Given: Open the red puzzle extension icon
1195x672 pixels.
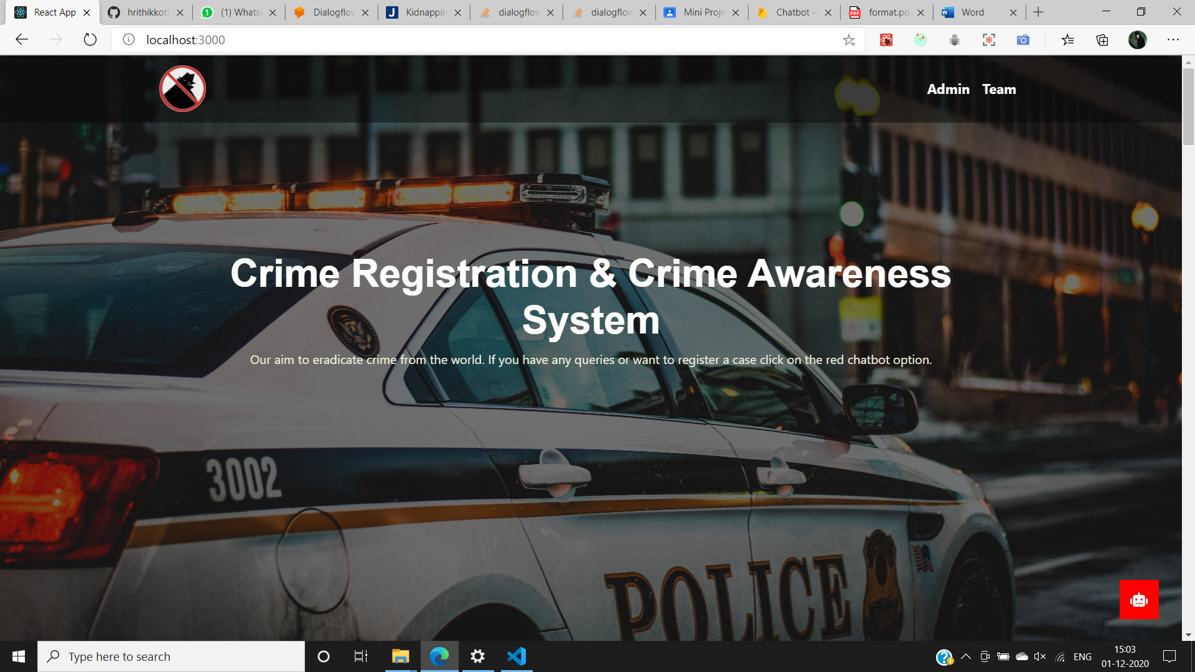Looking at the screenshot, I should pyautogui.click(x=886, y=40).
